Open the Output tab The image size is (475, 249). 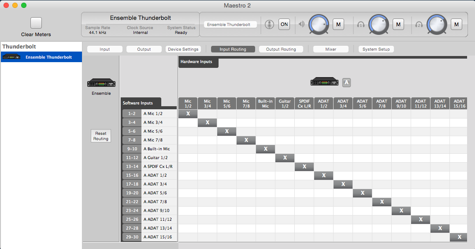point(144,49)
